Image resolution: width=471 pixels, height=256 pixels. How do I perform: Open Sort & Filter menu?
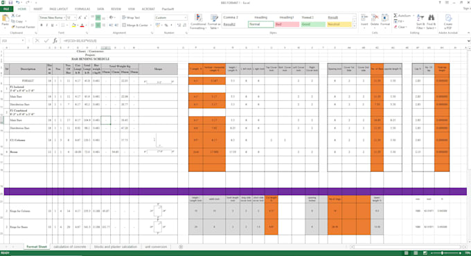pos(420,21)
